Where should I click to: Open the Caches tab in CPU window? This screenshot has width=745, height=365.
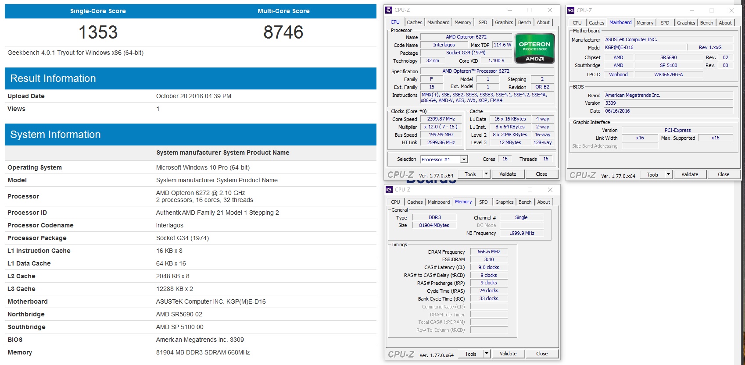414,22
